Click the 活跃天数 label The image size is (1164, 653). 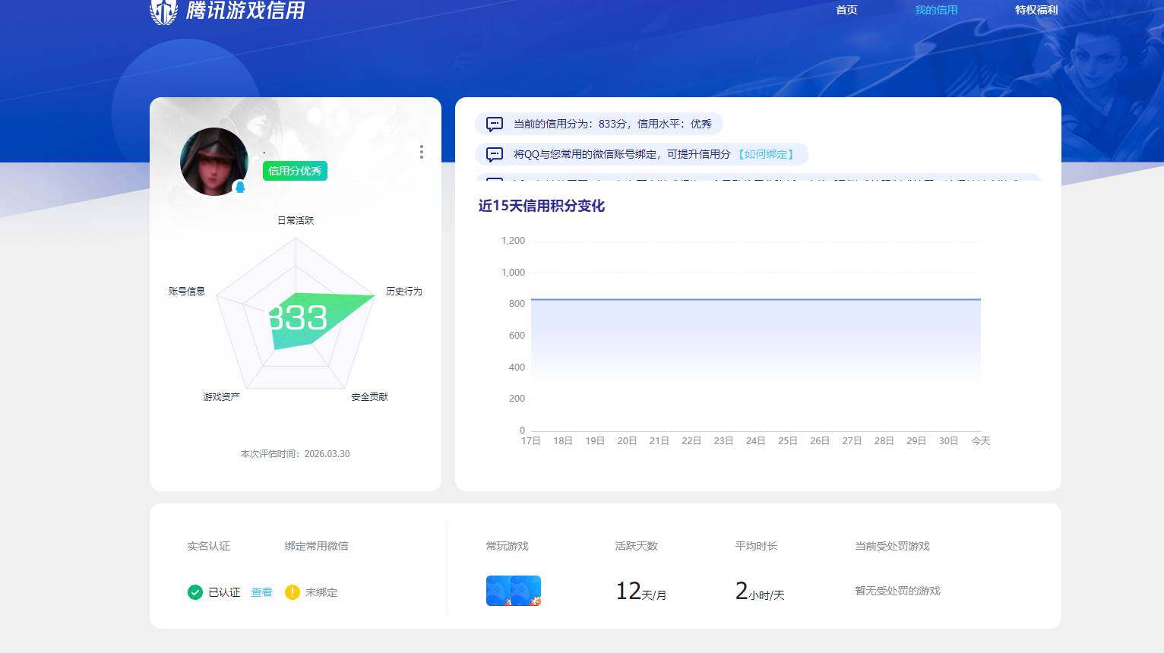pos(636,546)
